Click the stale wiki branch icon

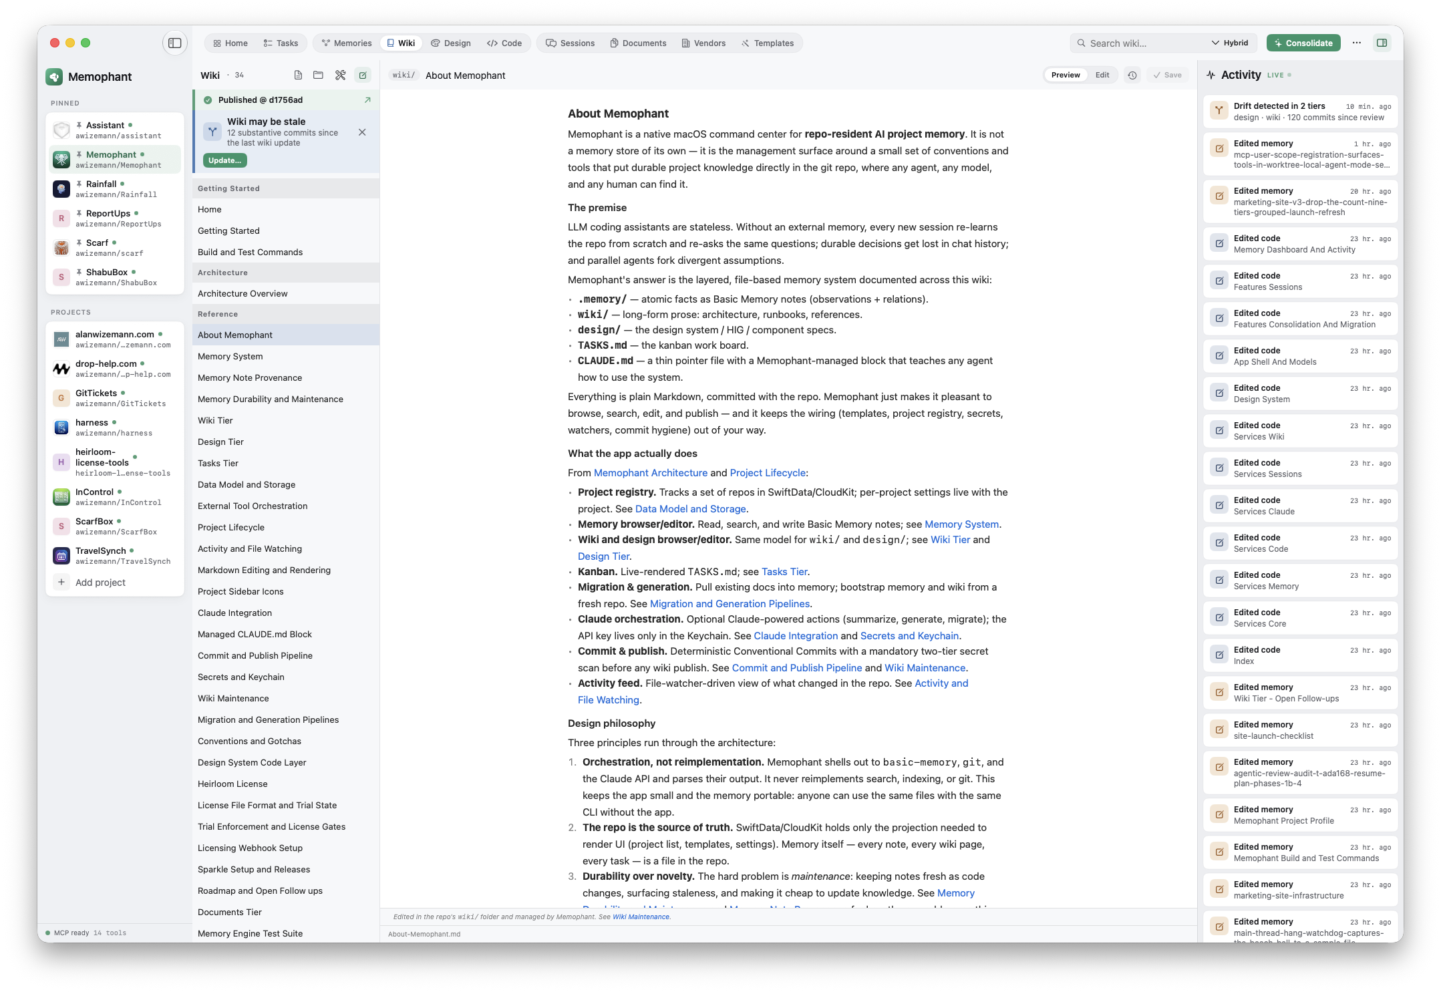click(212, 132)
